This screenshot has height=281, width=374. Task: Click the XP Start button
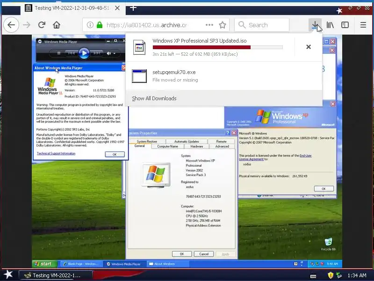(44, 264)
